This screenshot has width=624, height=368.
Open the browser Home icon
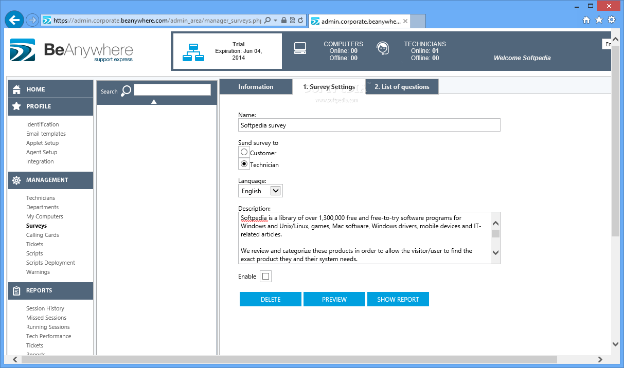pyautogui.click(x=586, y=20)
